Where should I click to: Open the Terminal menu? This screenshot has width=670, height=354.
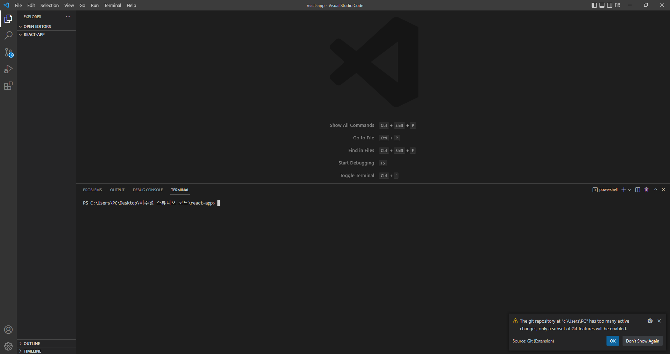(113, 5)
